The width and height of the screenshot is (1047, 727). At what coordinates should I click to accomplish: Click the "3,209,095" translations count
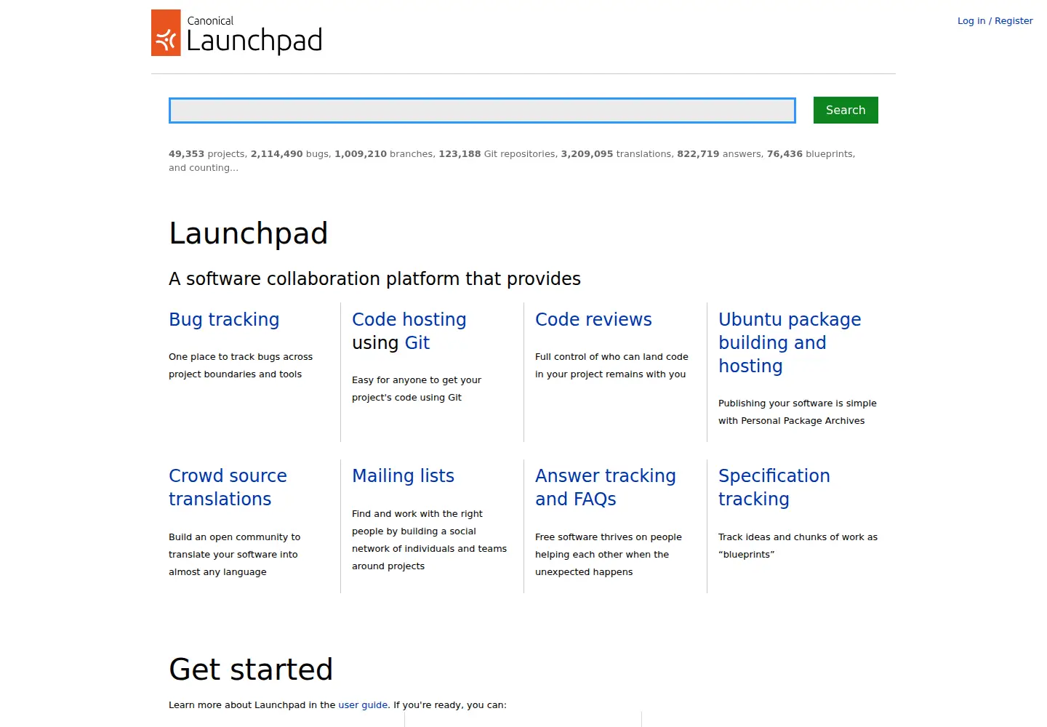587,154
